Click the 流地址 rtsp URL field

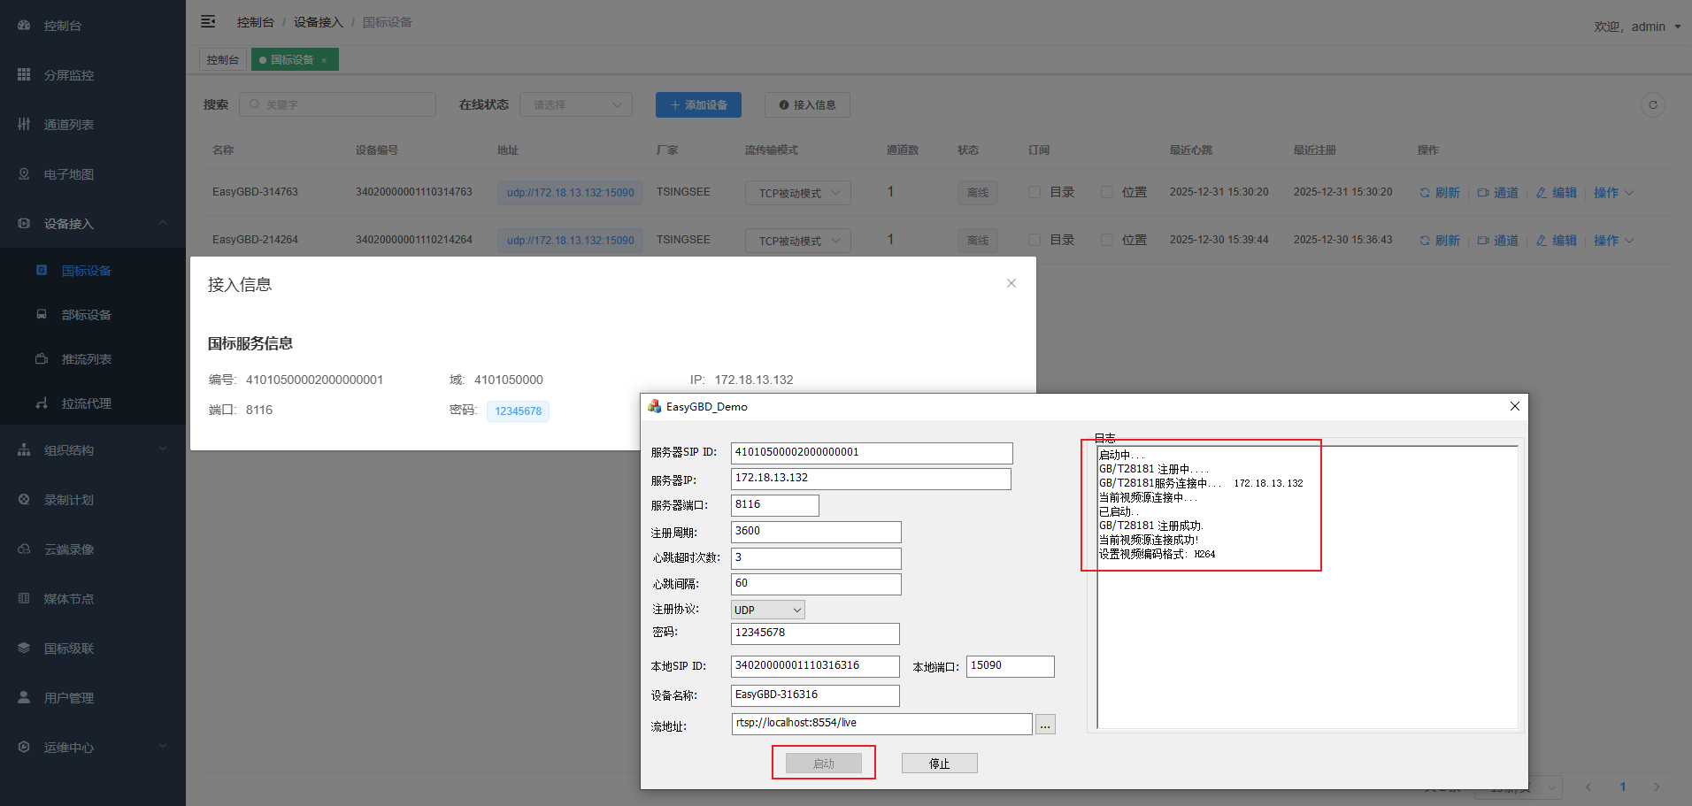pos(882,724)
